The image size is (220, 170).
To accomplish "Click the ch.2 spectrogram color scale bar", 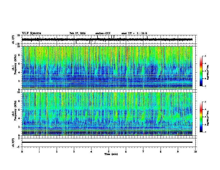I will (x=201, y=117).
